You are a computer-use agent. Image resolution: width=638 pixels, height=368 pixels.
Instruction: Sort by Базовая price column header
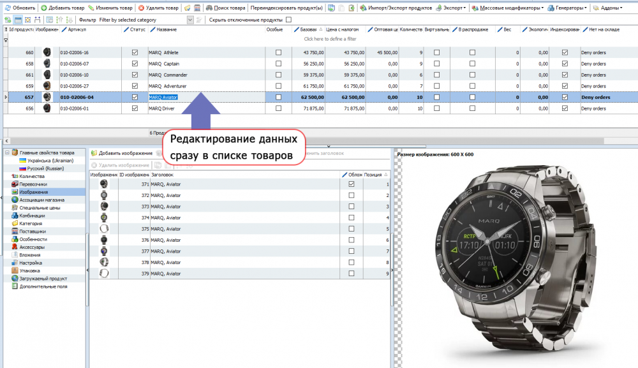308,29
